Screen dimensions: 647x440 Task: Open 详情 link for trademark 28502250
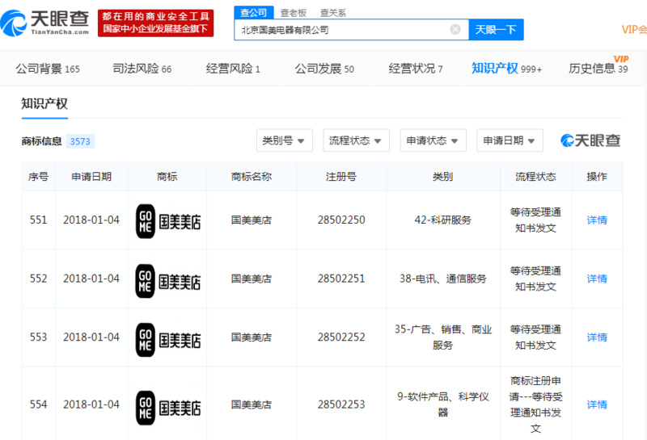click(597, 220)
